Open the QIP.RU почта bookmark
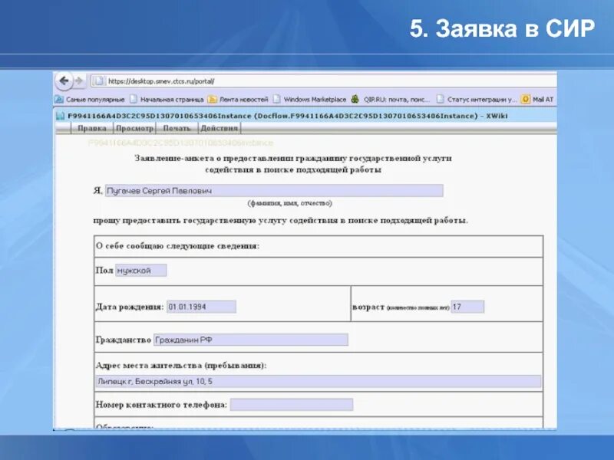This screenshot has height=460, width=614. 391,100
